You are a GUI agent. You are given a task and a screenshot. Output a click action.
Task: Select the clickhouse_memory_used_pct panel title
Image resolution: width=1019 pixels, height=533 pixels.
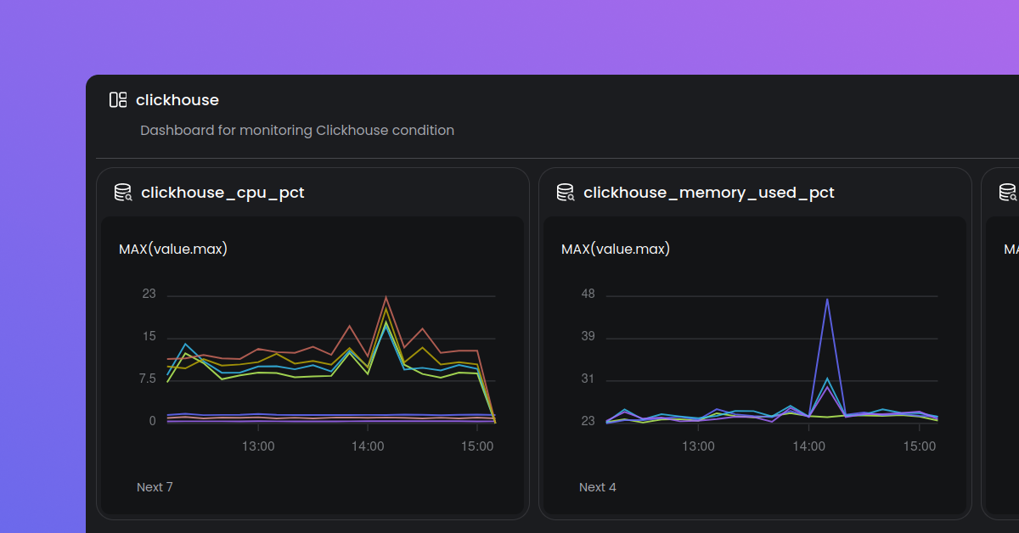[x=709, y=192]
